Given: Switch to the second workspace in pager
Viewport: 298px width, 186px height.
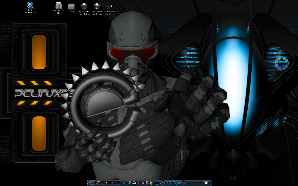Looking at the screenshot, I should [x=105, y=183].
